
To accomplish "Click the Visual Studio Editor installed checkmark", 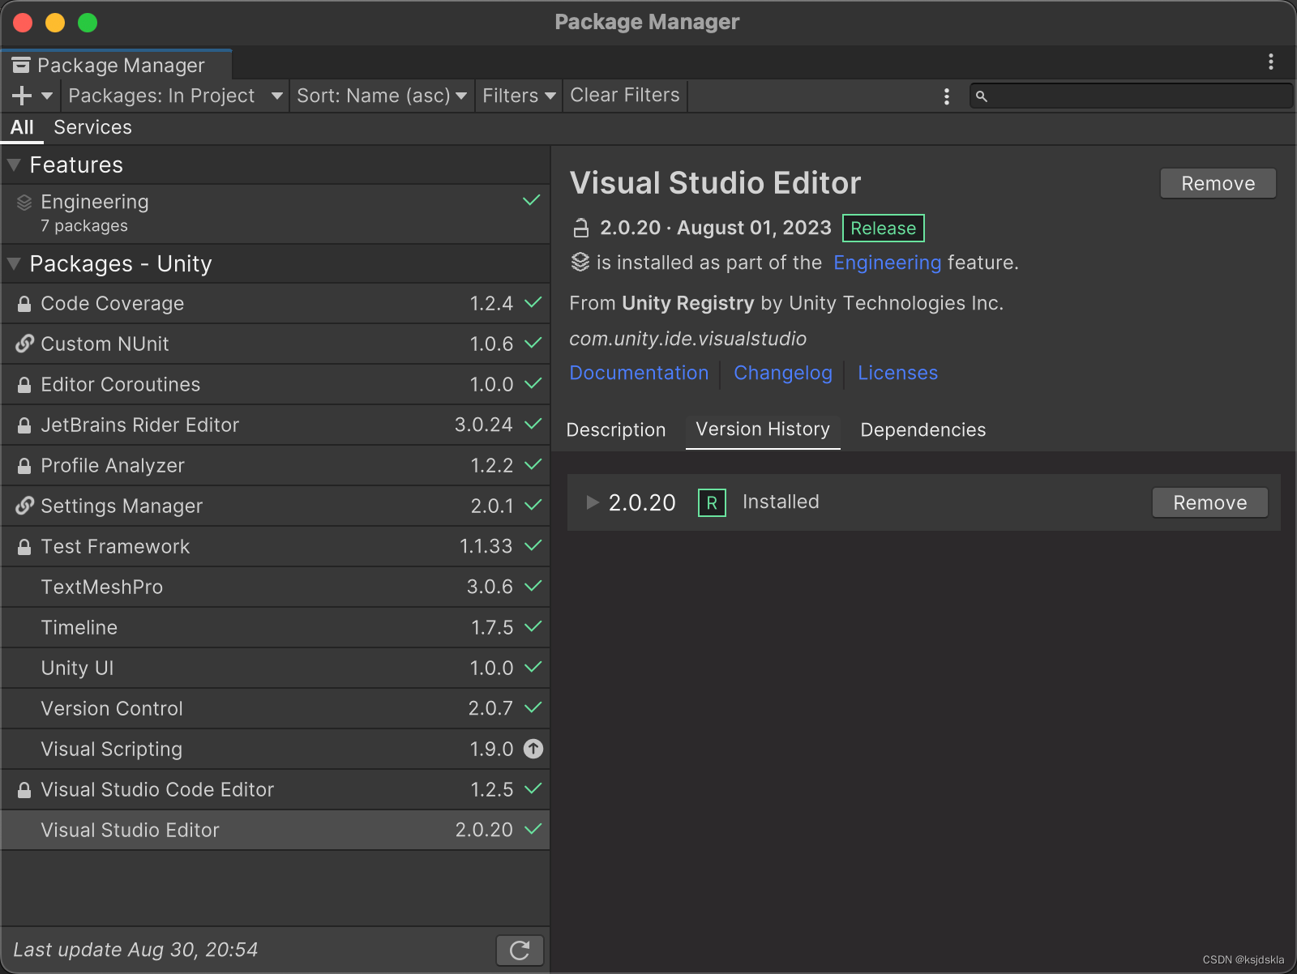I will click(533, 829).
